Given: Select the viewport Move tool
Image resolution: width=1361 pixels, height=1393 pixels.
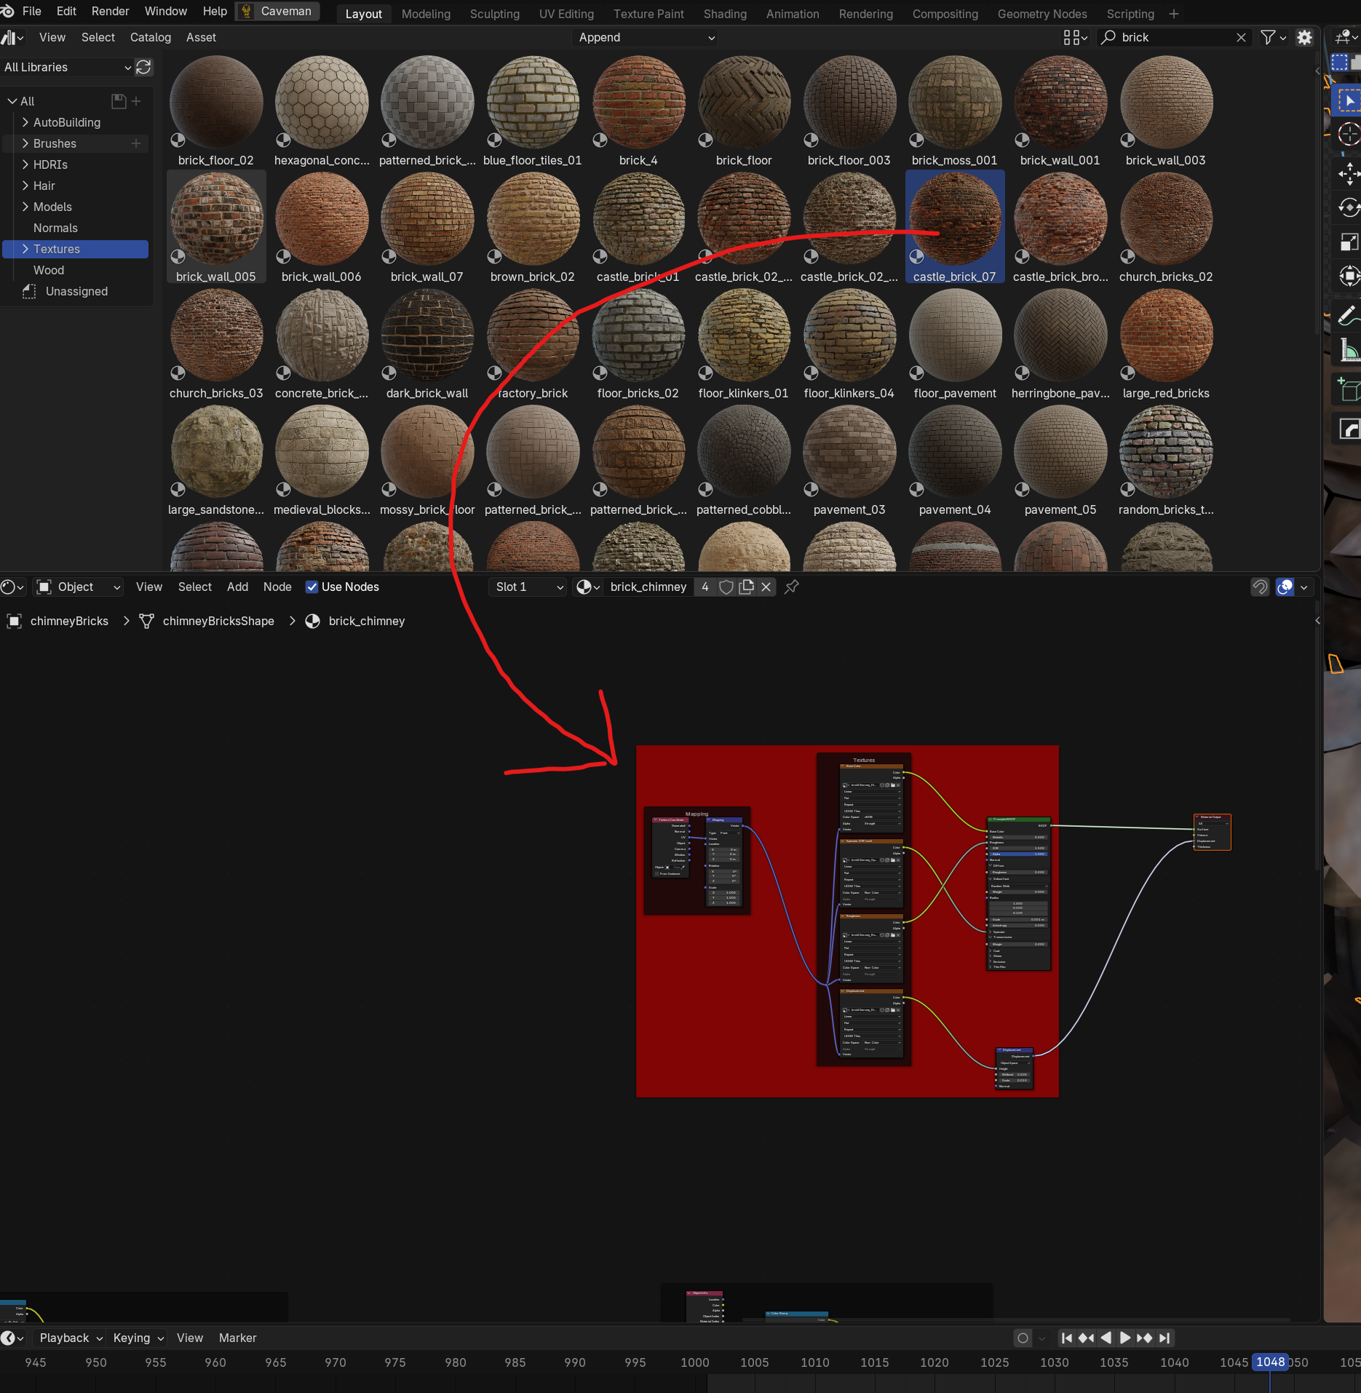Looking at the screenshot, I should pos(1349,173).
